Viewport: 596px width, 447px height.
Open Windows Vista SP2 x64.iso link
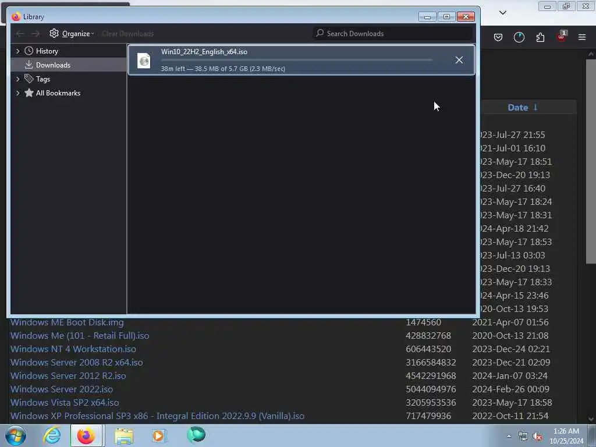[65, 403]
